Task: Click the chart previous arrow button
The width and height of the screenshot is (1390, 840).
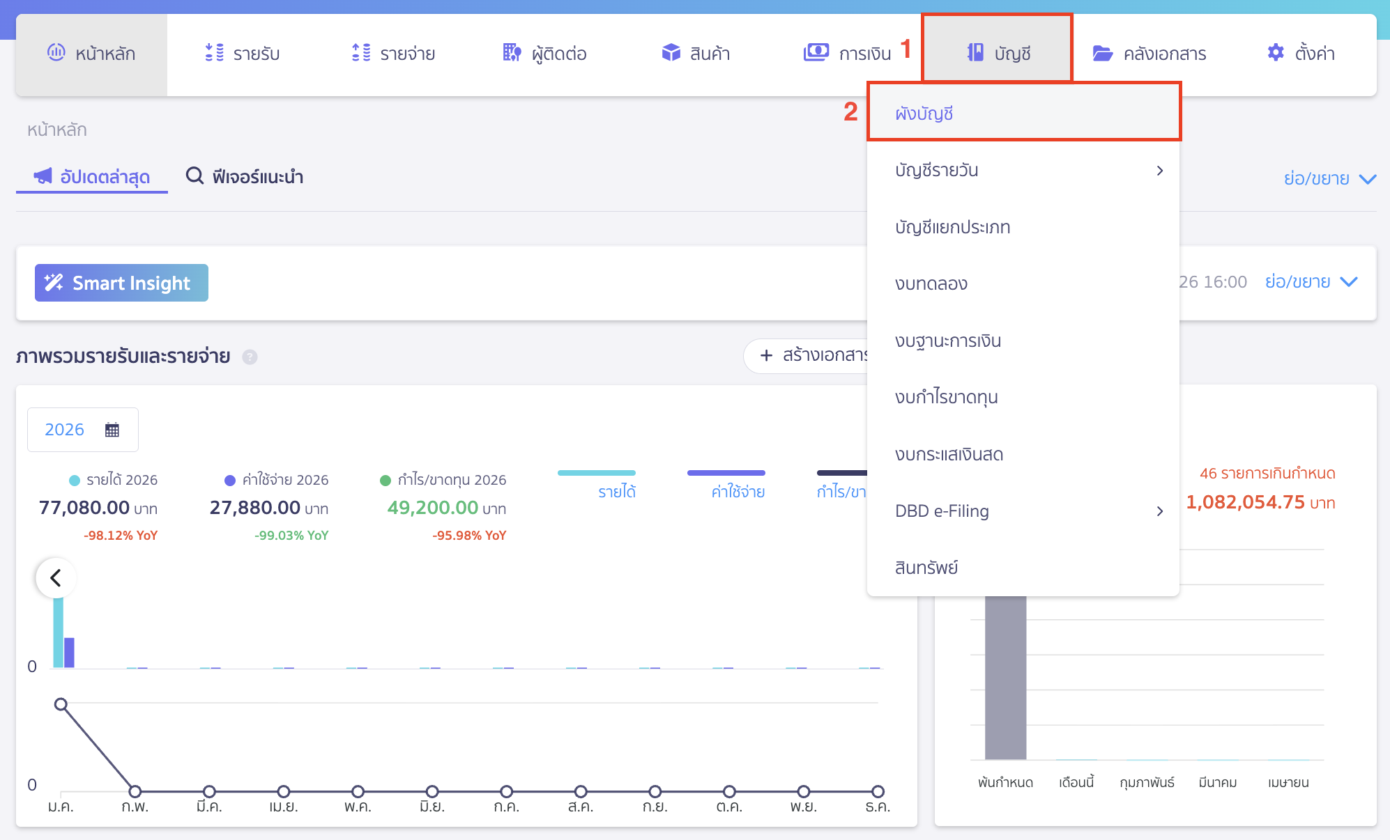Action: [56, 578]
